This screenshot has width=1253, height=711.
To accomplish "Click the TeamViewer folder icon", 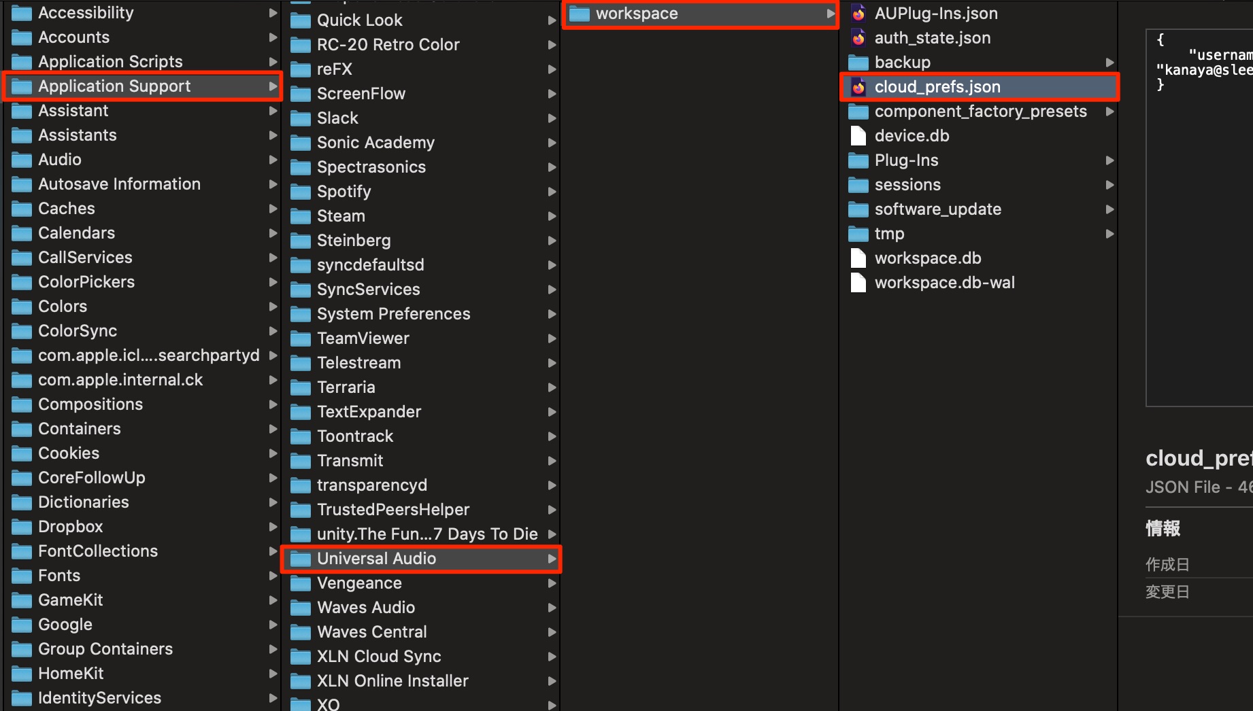I will (301, 339).
